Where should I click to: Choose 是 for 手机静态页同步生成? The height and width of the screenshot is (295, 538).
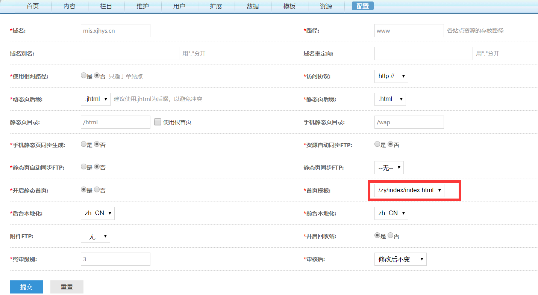[x=83, y=144]
